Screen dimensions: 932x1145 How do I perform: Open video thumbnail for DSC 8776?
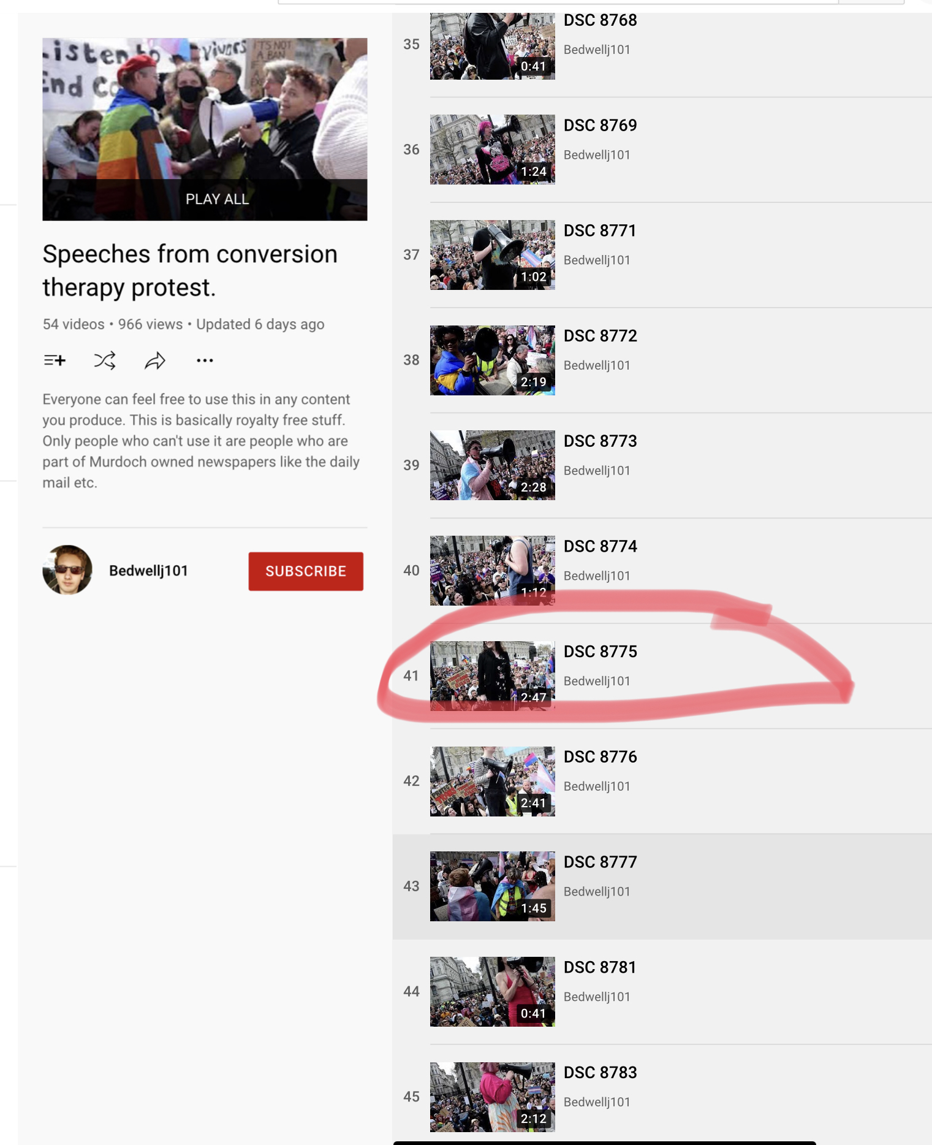click(493, 782)
